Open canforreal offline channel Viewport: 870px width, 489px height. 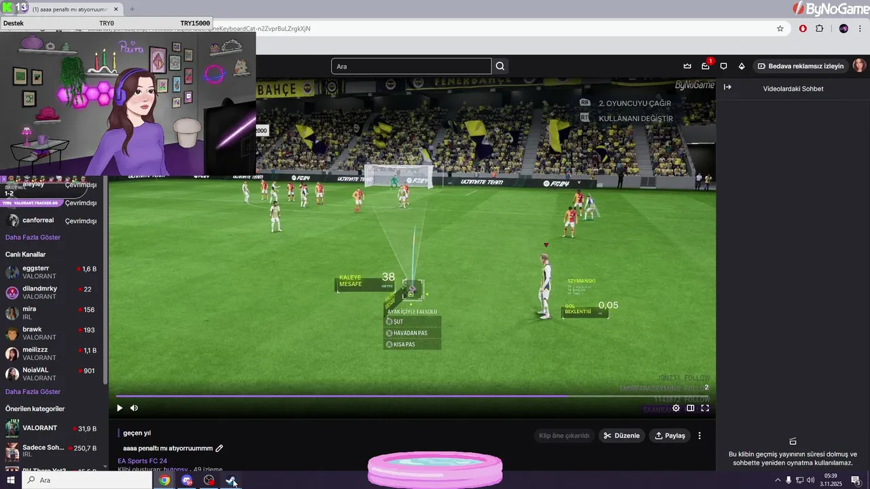[51, 221]
